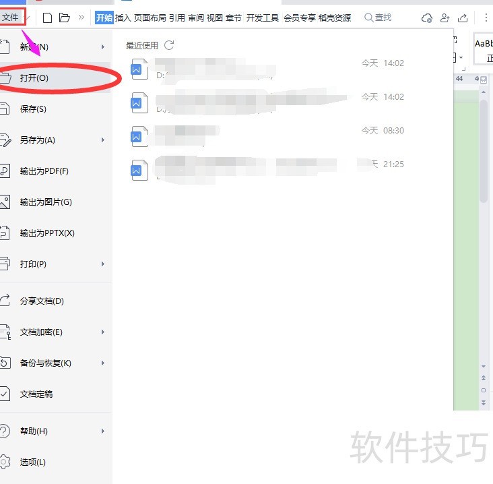The width and height of the screenshot is (493, 484).
Task: Switch to the 插入 ribbon tab
Action: (x=123, y=18)
